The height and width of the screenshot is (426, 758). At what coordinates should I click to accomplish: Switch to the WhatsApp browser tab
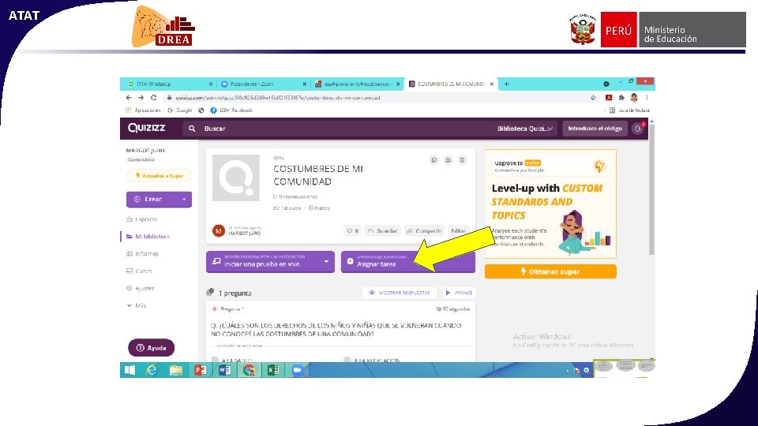[167, 84]
